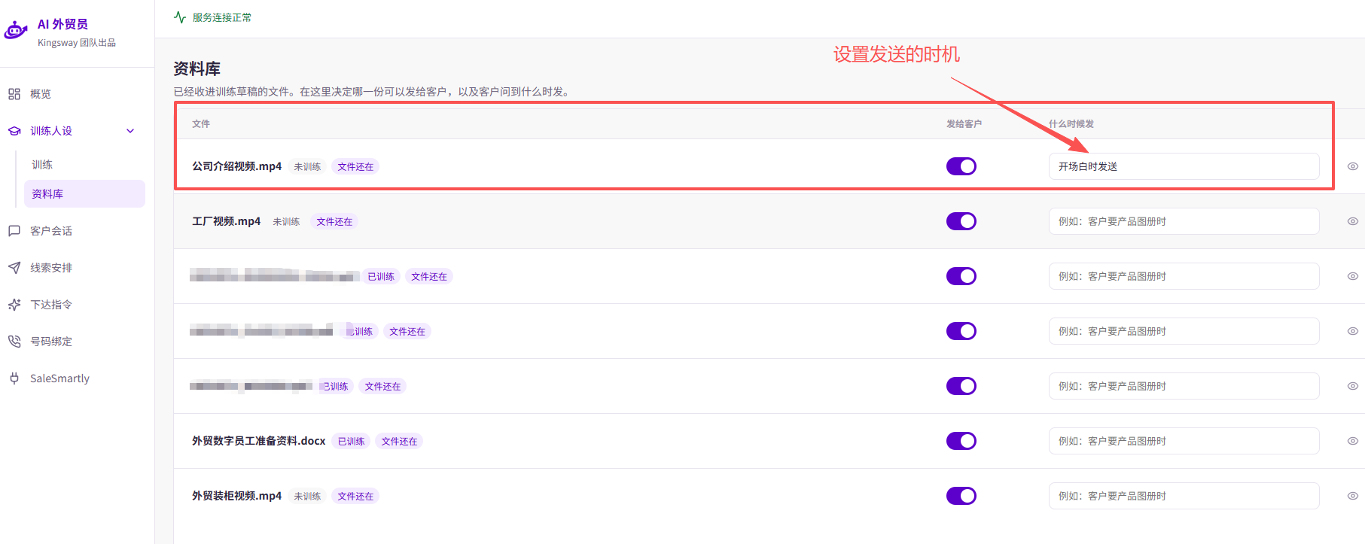Screen dimensions: 1365x544
Task: Click the 什么时候发 field for 外贸数字员工准备资料.docx
Action: click(1184, 441)
